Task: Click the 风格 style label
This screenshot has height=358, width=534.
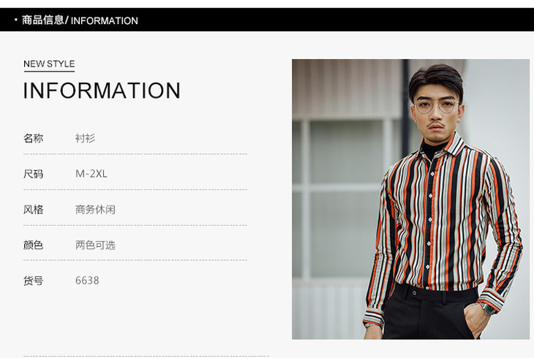Action: [34, 209]
